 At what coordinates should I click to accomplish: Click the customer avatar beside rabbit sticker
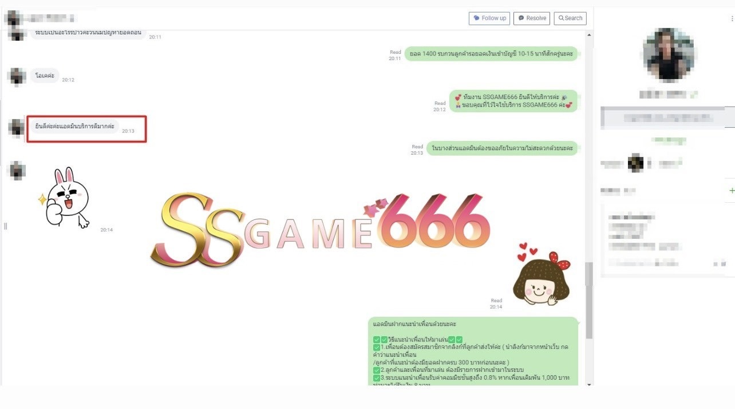(17, 170)
